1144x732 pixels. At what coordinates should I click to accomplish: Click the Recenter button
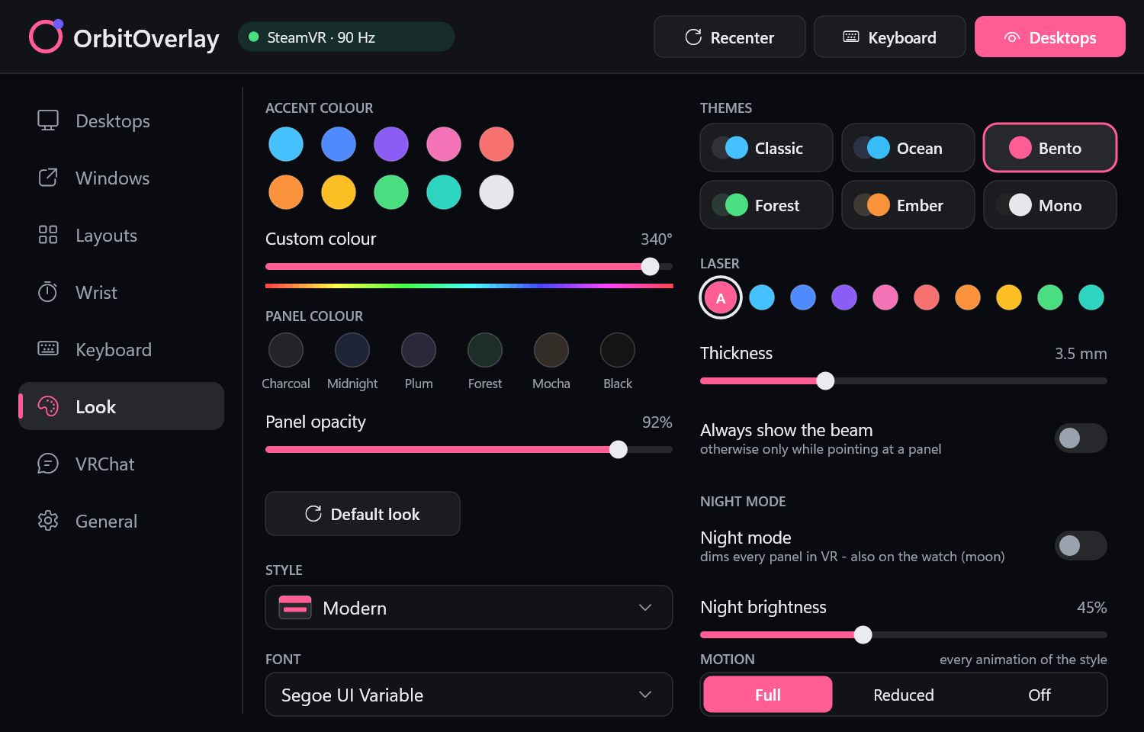point(730,37)
